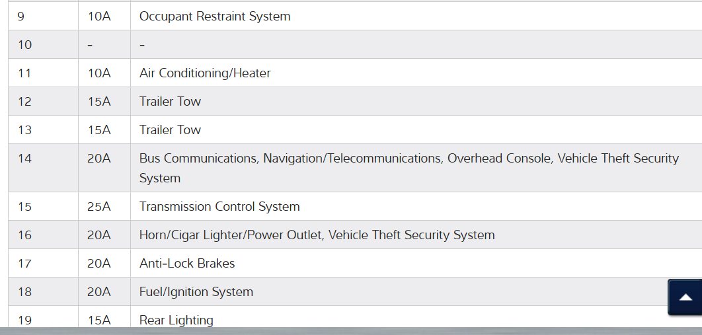Click the 10A rating for fuse 11

coord(99,73)
